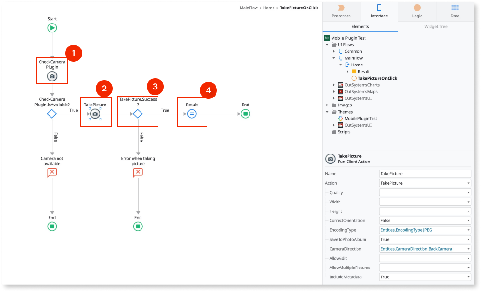Click the Camera not available error node
The height and width of the screenshot is (292, 481).
52,172
